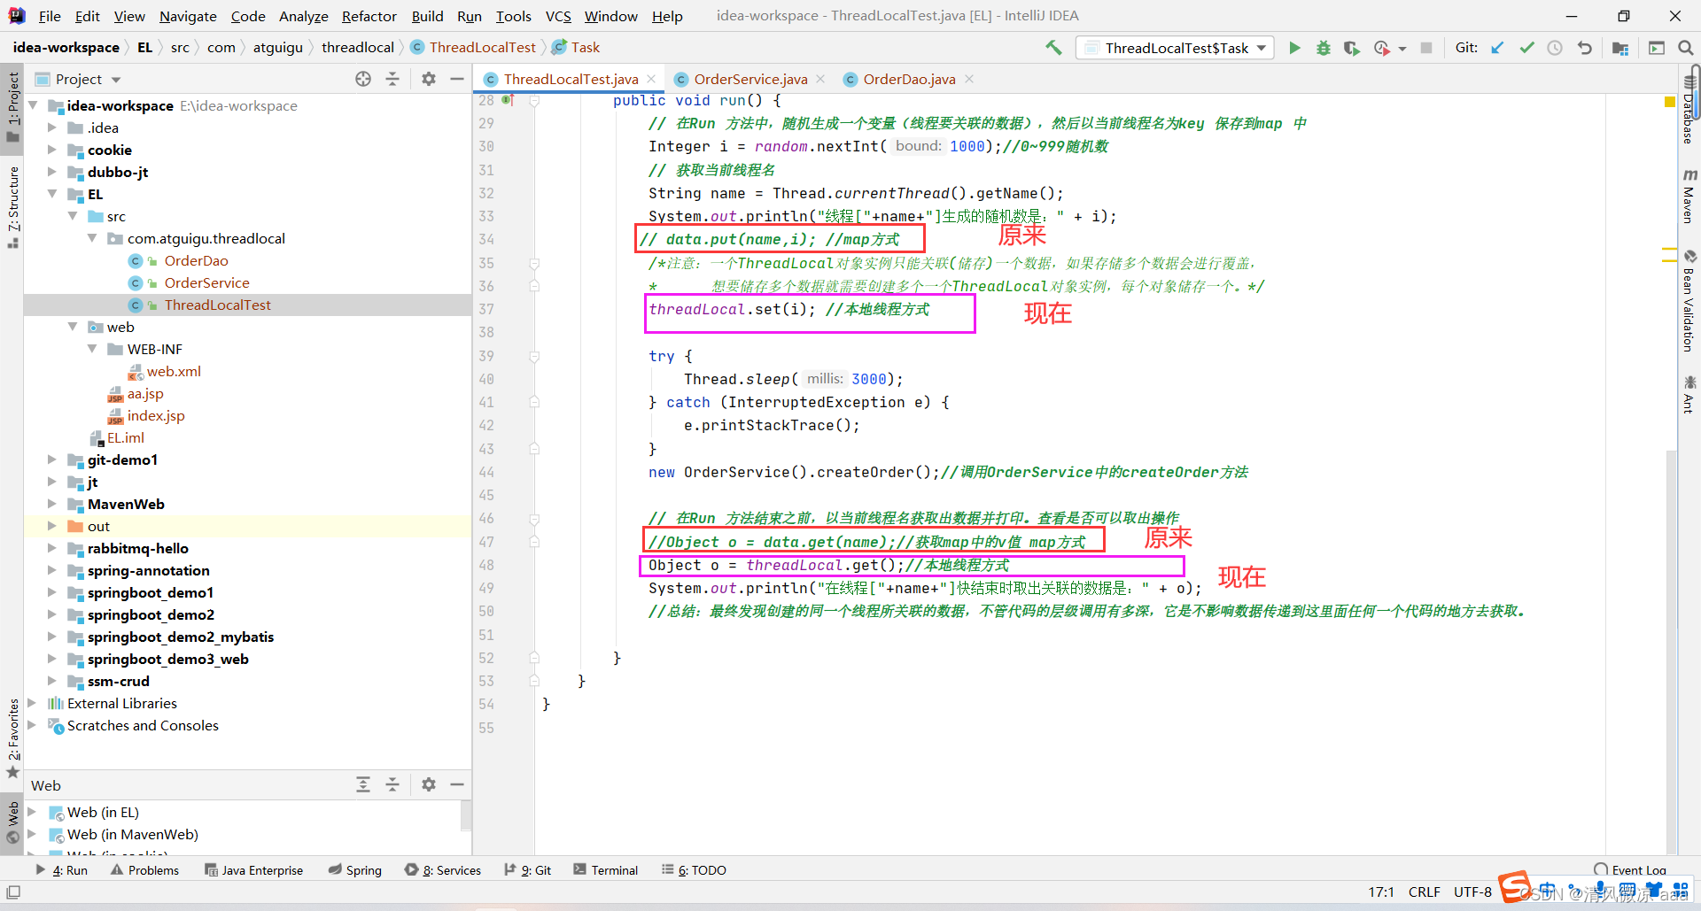Commit changes with Git checkmark icon
Screen dimensions: 1701x911
pyautogui.click(x=1526, y=48)
